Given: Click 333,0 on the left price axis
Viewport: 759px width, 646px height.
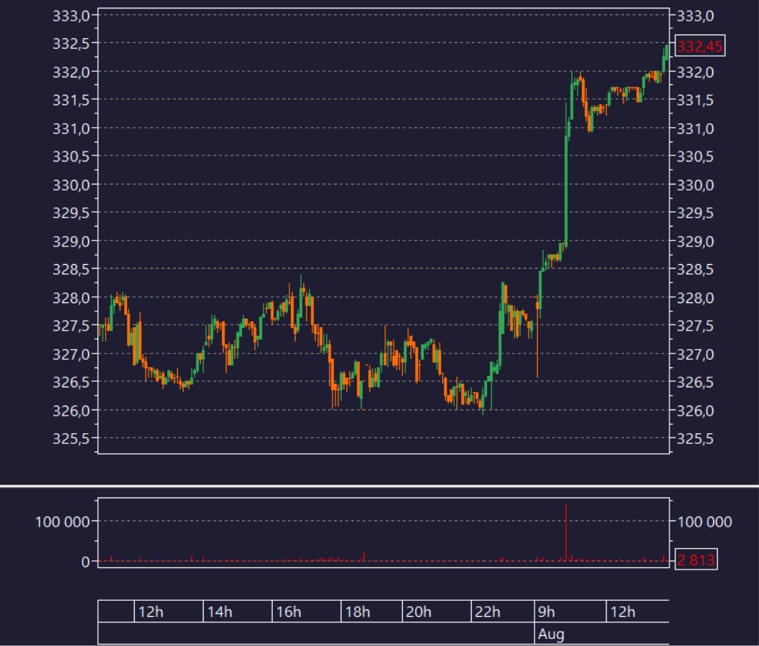Looking at the screenshot, I should click(71, 16).
